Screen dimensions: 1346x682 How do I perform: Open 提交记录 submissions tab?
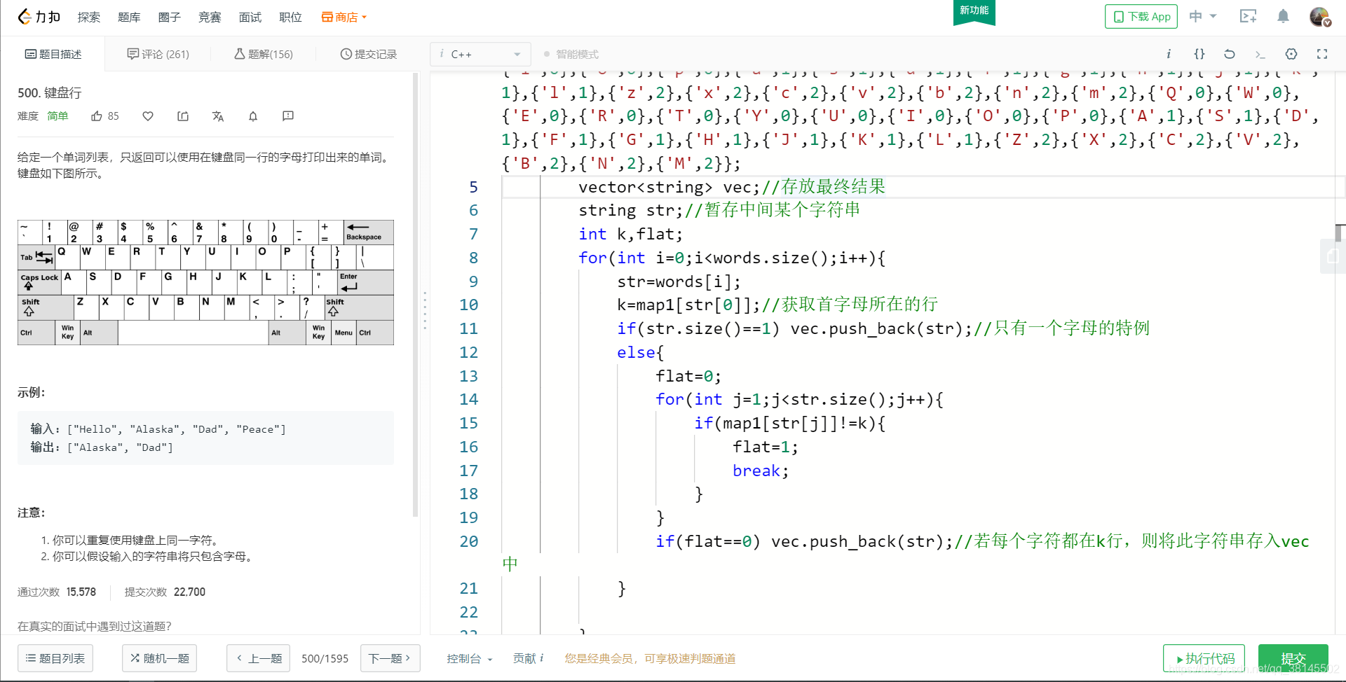[369, 54]
